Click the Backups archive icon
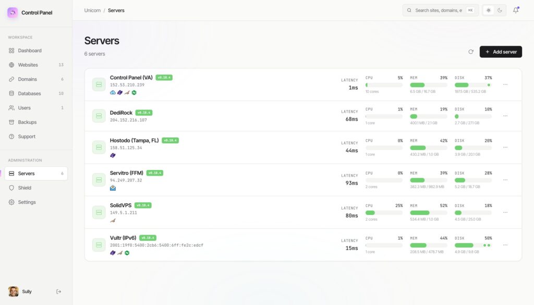This screenshot has height=305, width=534. click(11, 122)
